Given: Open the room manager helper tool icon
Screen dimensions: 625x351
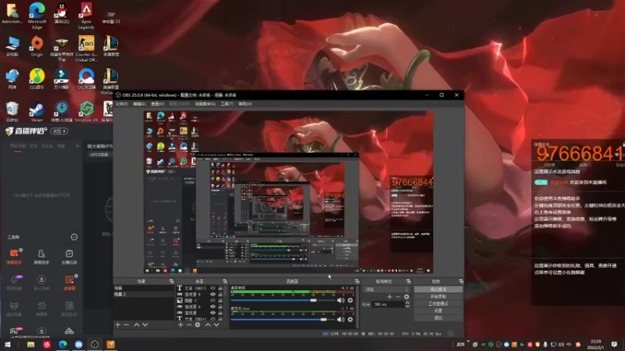Looking at the screenshot, I should [41, 257].
